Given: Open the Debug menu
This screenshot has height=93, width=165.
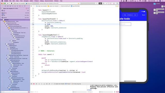Looking at the screenshot, I should click(x=42, y=1).
